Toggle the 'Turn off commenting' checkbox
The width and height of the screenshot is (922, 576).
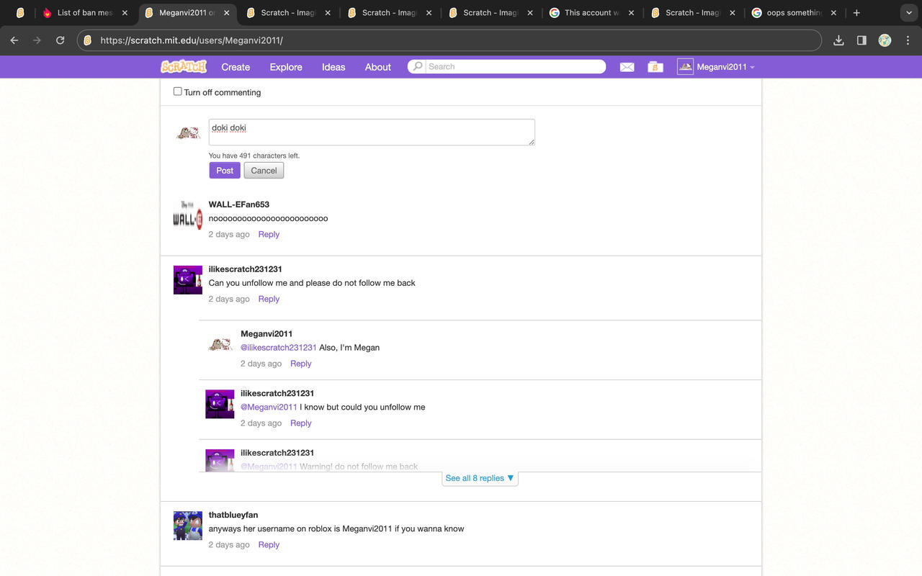[x=177, y=91]
